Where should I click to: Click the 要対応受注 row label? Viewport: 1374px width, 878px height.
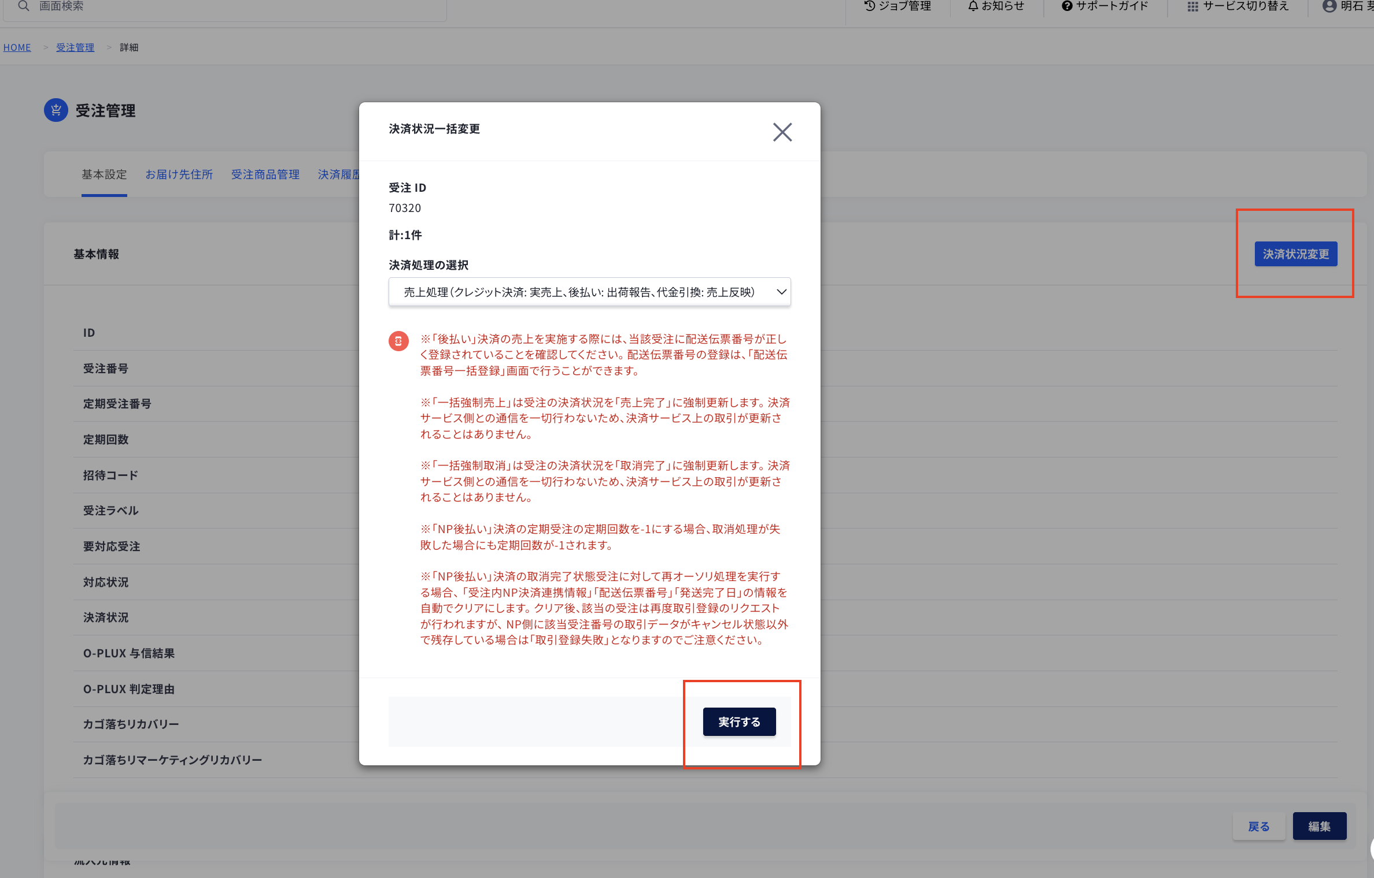112,546
